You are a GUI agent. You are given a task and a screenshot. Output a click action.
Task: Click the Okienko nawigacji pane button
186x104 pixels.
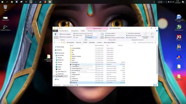(56, 36)
